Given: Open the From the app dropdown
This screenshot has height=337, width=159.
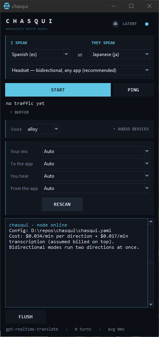Looking at the screenshot, I should [x=96, y=188].
